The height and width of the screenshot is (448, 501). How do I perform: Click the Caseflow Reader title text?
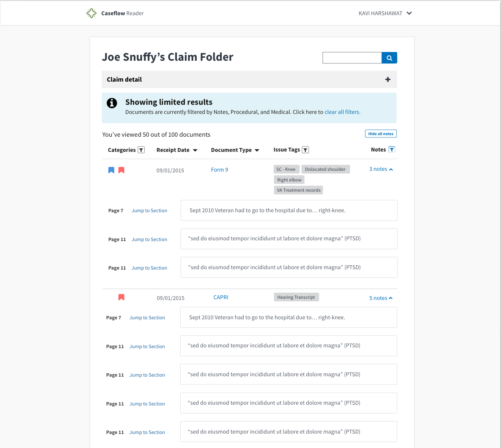pyautogui.click(x=122, y=13)
